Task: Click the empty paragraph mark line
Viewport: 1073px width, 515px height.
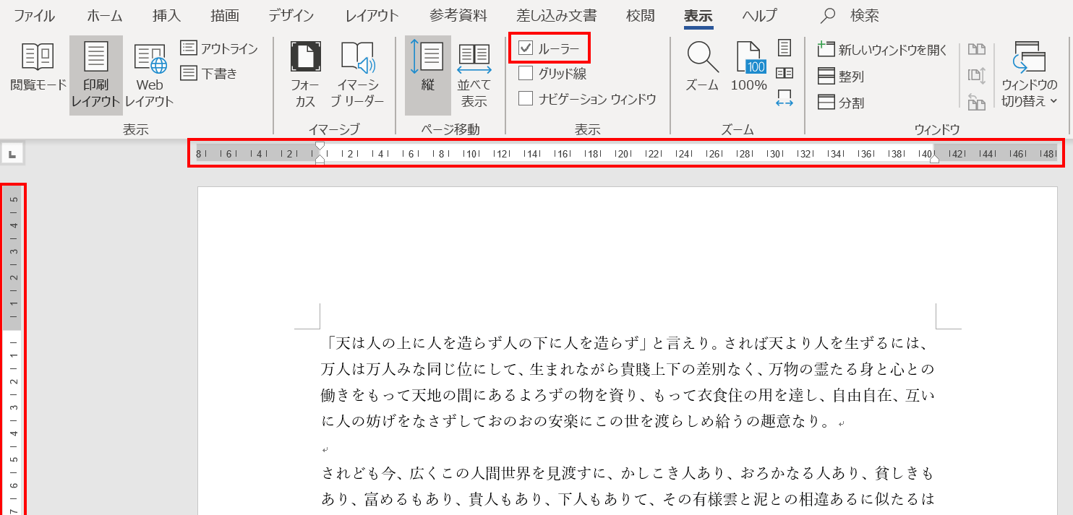Action: point(325,449)
